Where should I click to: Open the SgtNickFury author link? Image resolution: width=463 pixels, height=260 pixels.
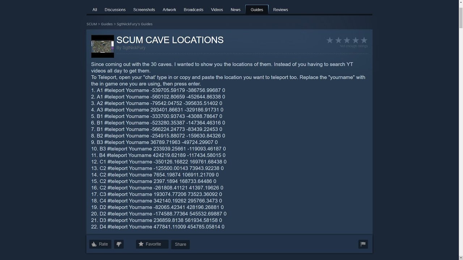pyautogui.click(x=134, y=48)
